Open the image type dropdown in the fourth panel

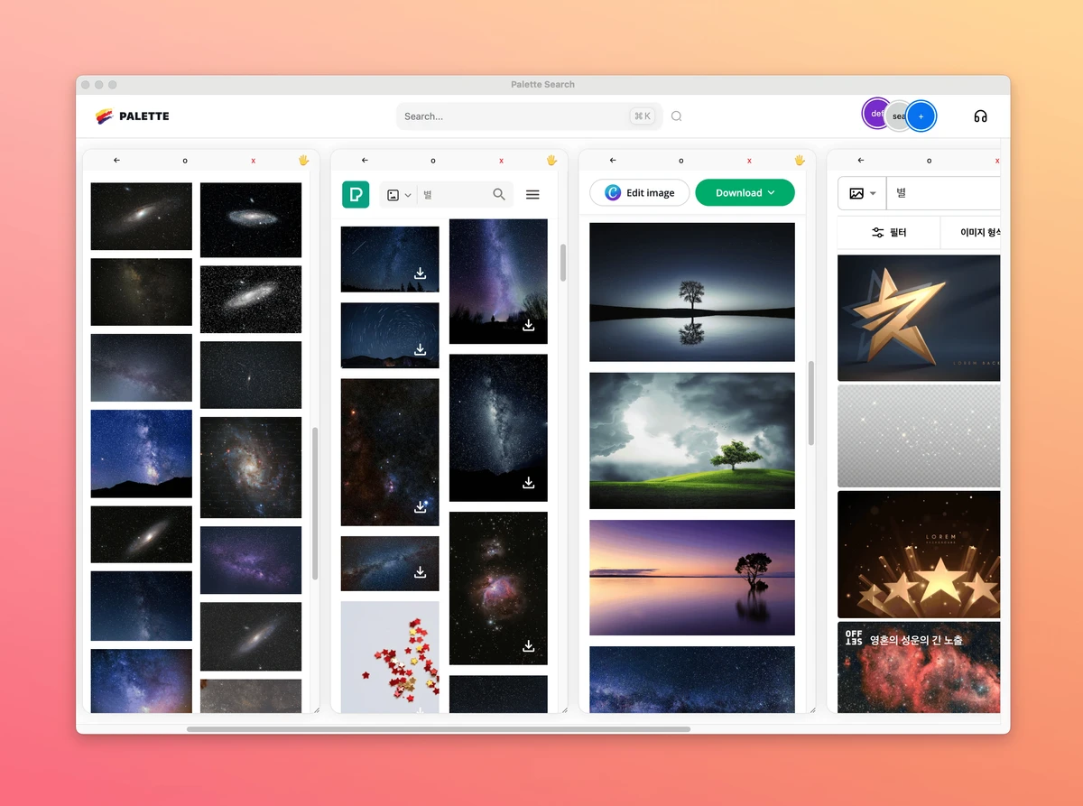tap(863, 194)
